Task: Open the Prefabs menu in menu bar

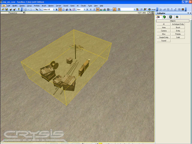Action: click(x=37, y=6)
